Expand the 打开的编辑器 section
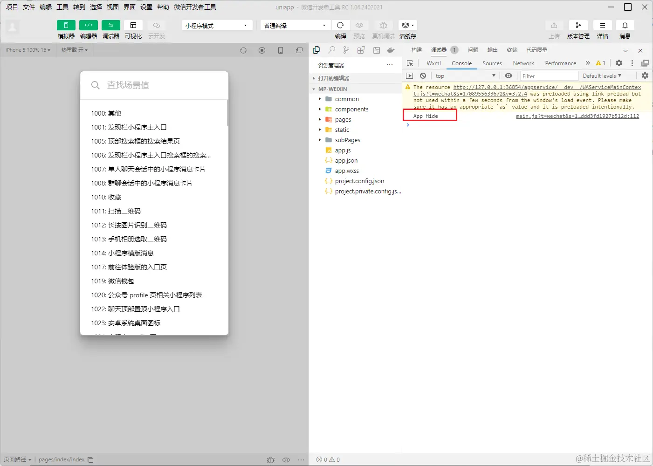This screenshot has width=653, height=466. [355, 78]
